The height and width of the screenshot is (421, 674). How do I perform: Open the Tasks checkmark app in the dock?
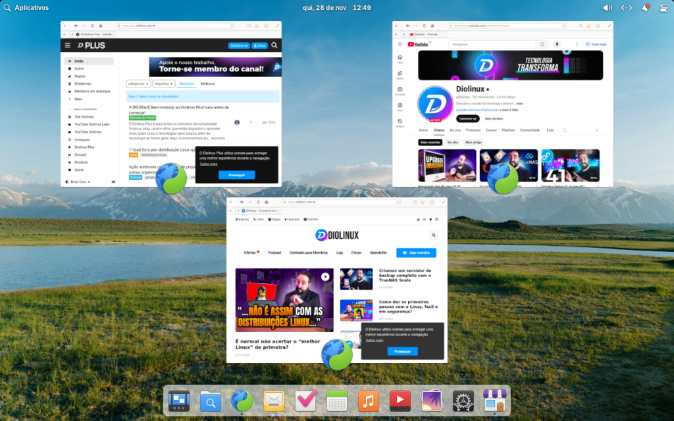pyautogui.click(x=305, y=401)
